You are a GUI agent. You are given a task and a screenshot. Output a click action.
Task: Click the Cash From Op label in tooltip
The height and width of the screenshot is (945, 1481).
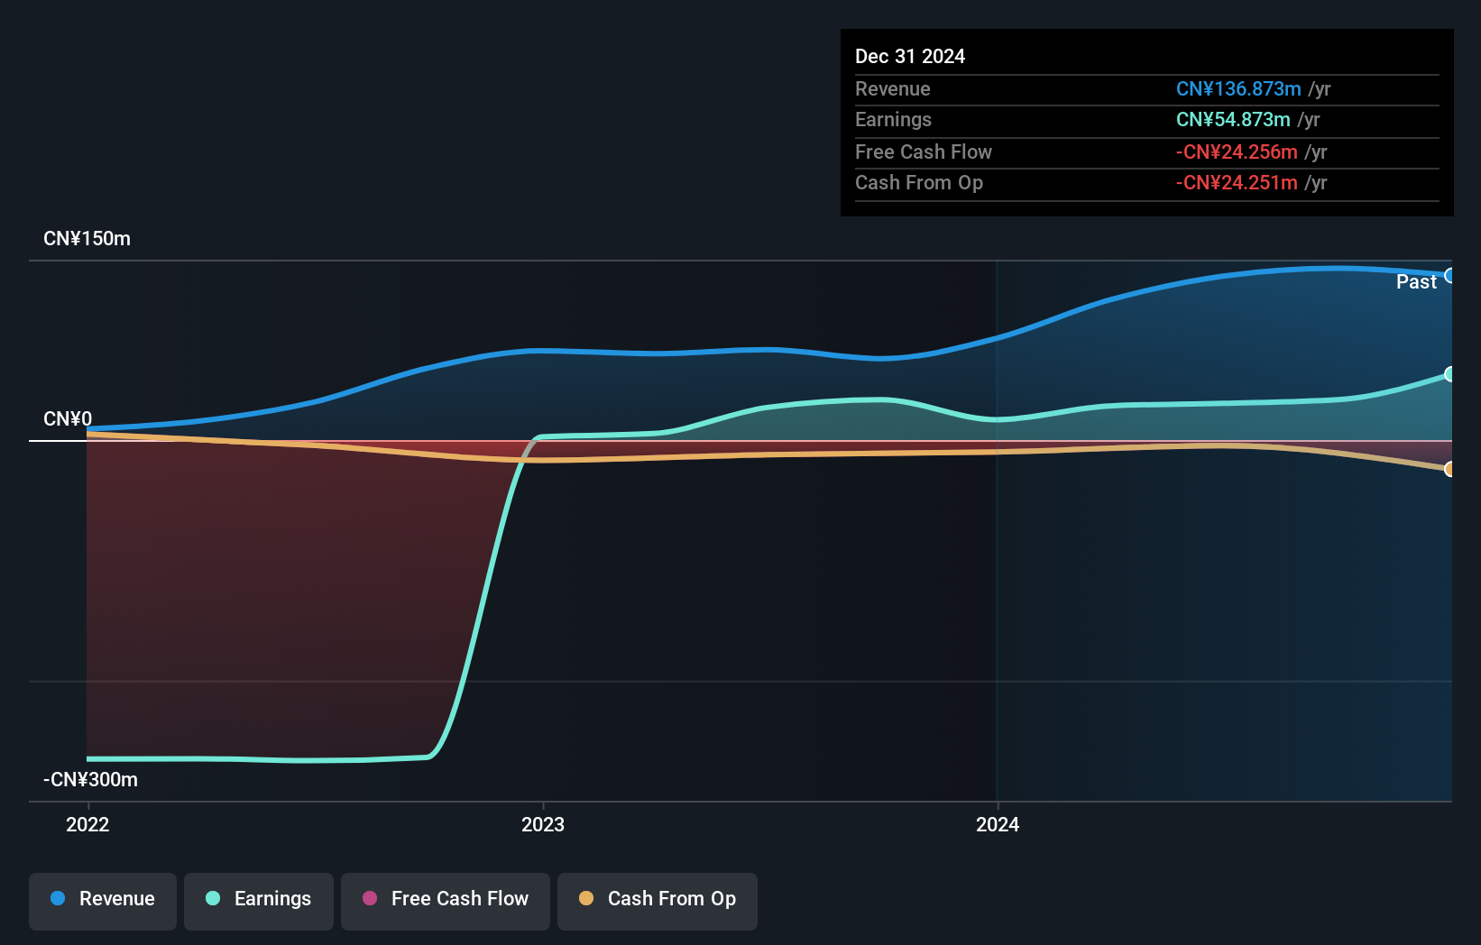[x=919, y=183]
